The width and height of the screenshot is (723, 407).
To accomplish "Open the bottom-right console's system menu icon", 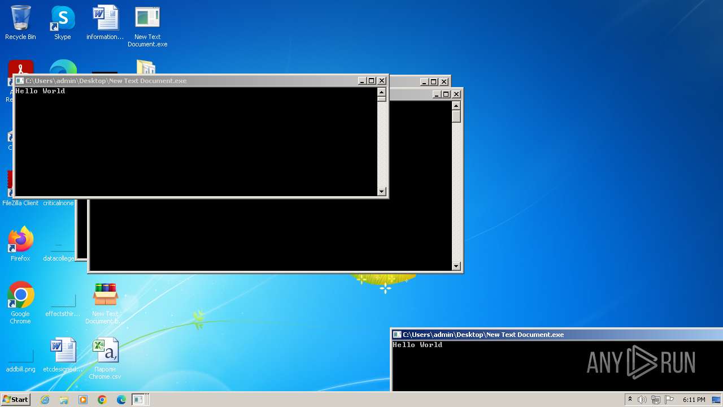I will click(397, 335).
